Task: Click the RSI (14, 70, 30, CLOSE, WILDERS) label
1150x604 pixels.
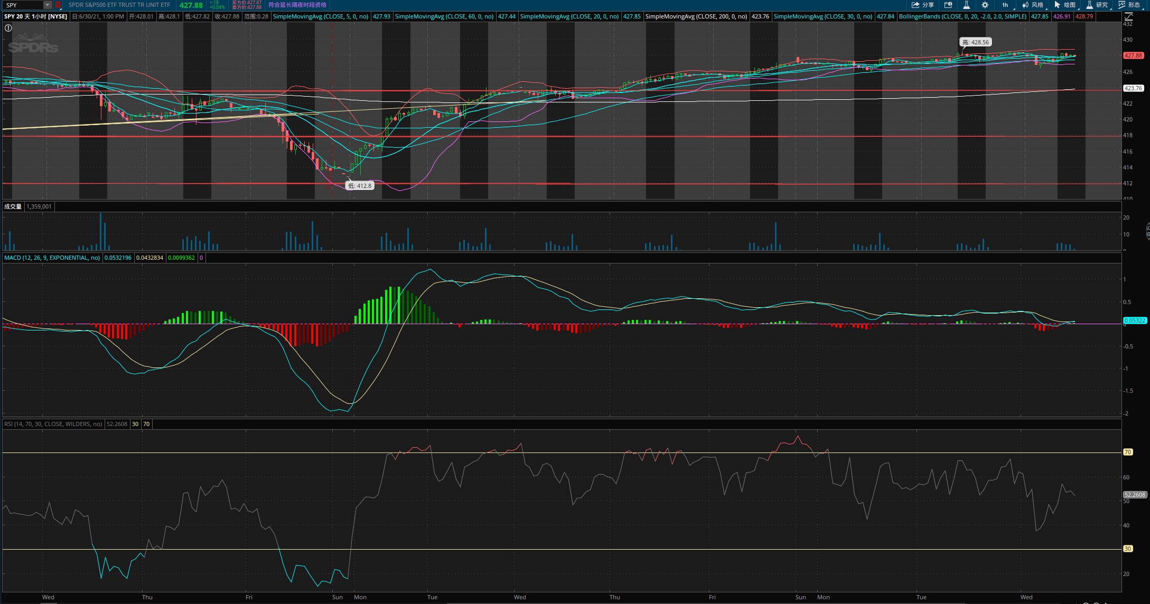Action: tap(53, 424)
